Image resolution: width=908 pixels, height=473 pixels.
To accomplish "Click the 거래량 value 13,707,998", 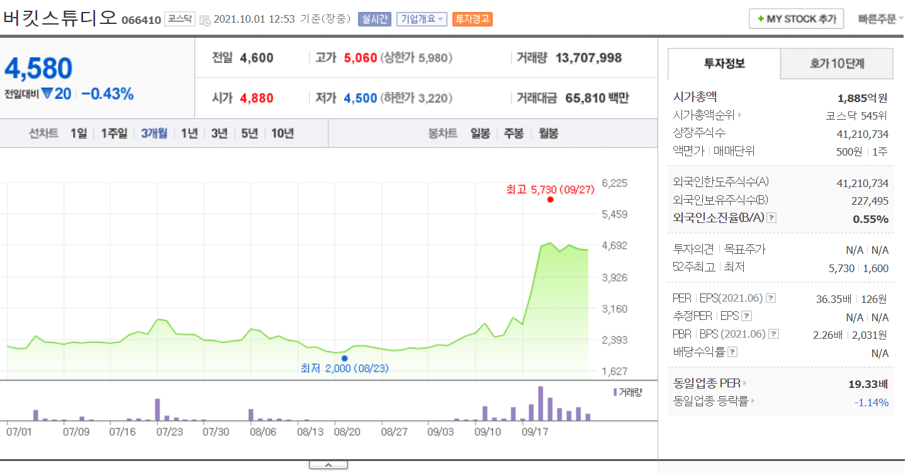I will [588, 58].
